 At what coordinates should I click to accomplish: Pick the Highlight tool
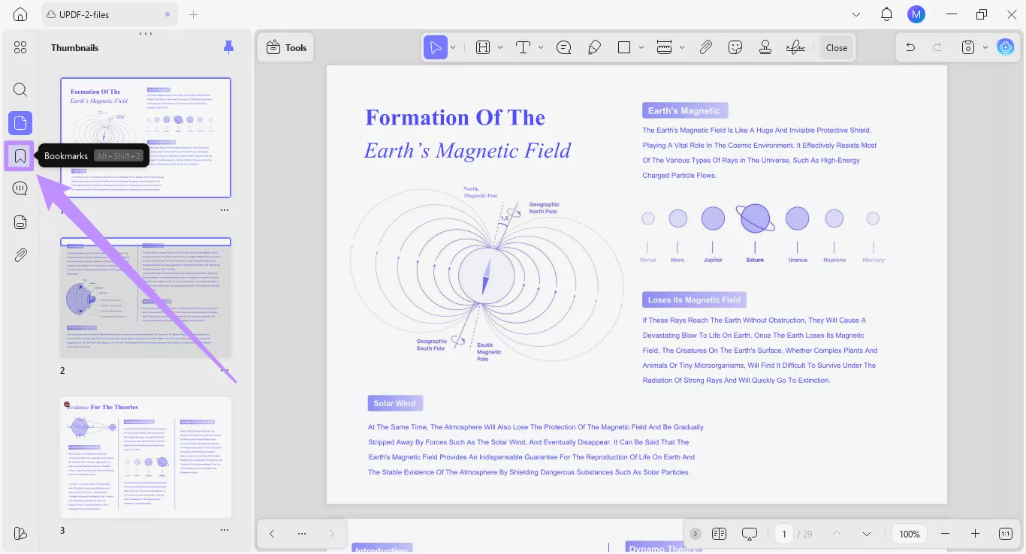pyautogui.click(x=483, y=47)
